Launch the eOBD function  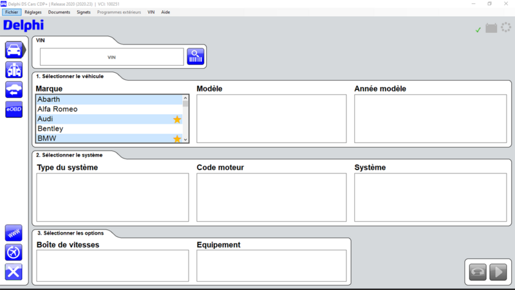(14, 109)
